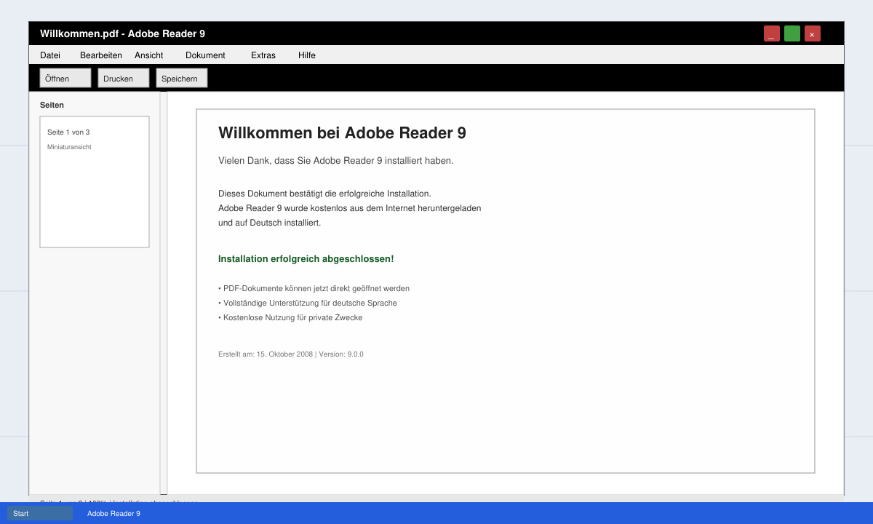Click the 'Erstellt am: 15. Oktober 2008' footer line
This screenshot has width=873, height=524.
coord(291,354)
